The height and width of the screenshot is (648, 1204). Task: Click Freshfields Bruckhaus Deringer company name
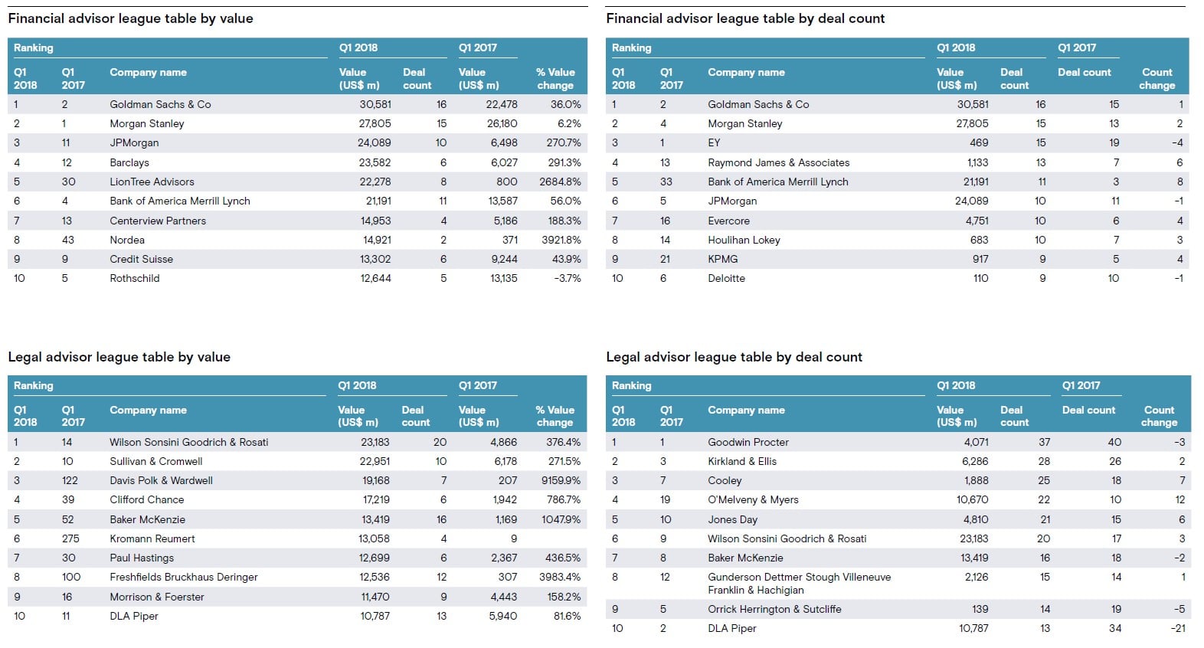click(184, 577)
